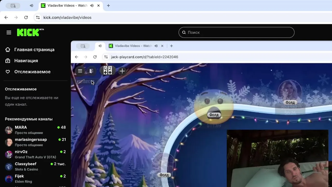Click the playing cards icon in video
The width and height of the screenshot is (332, 187).
click(107, 71)
